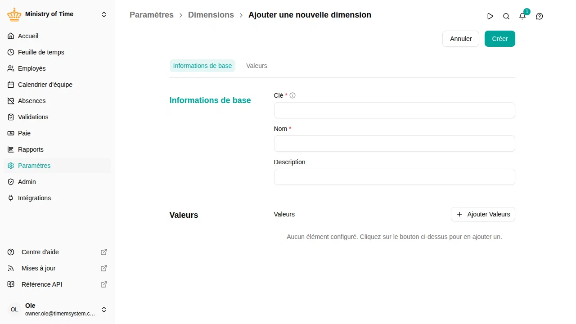
Task: Open notifications bell with badge
Action: [x=522, y=16]
